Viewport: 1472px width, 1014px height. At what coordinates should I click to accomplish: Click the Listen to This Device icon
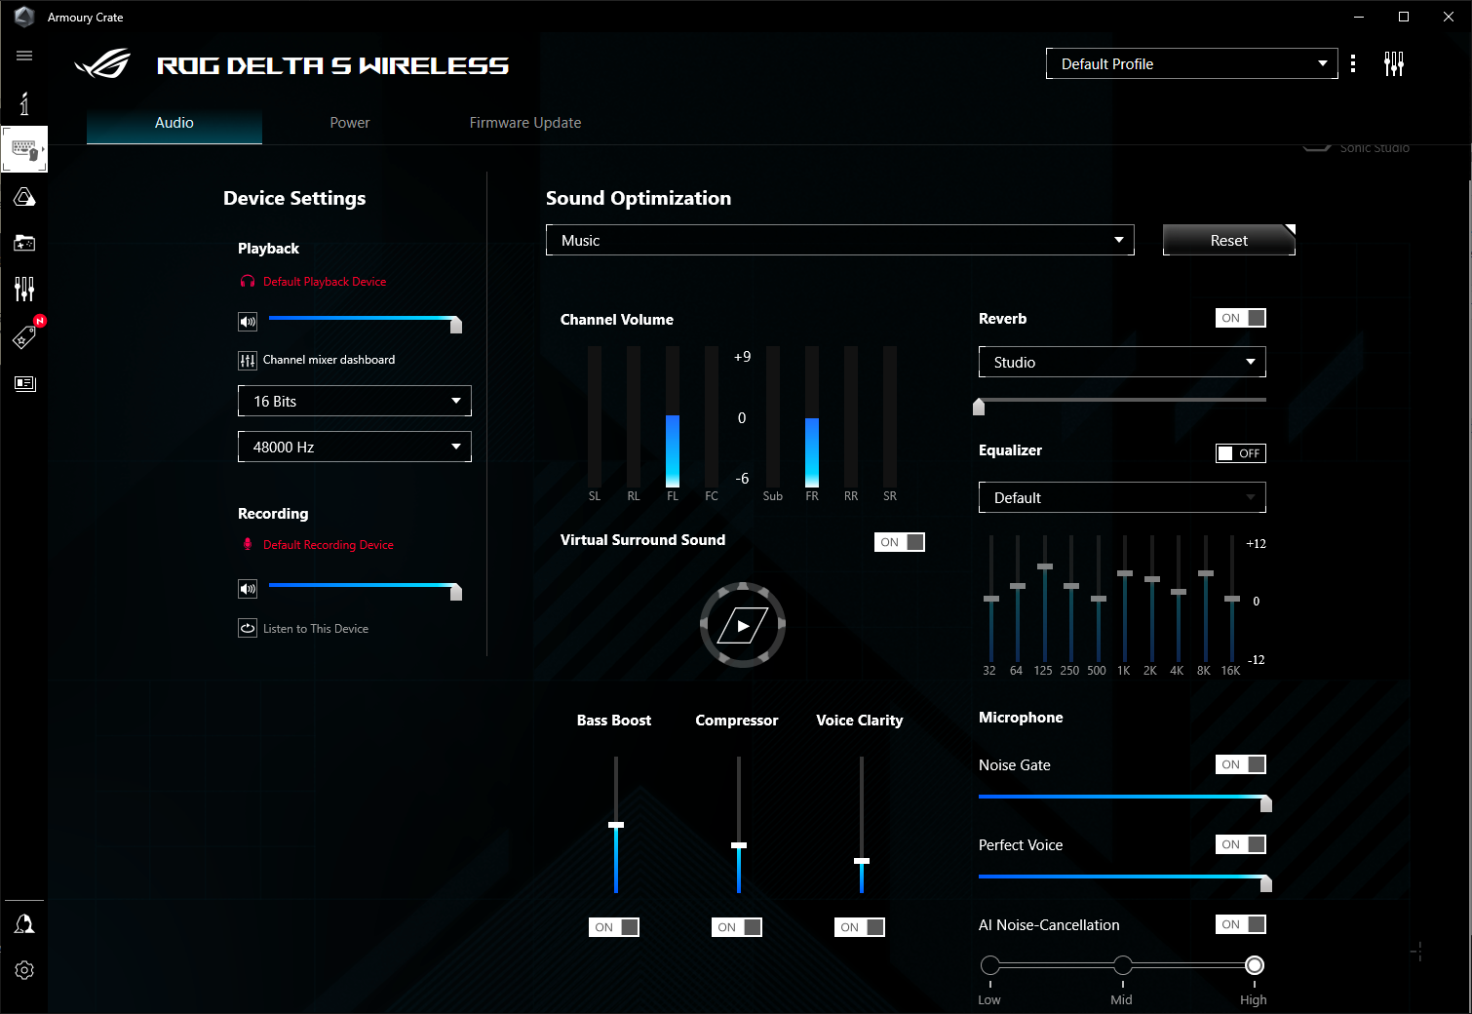pos(248,629)
